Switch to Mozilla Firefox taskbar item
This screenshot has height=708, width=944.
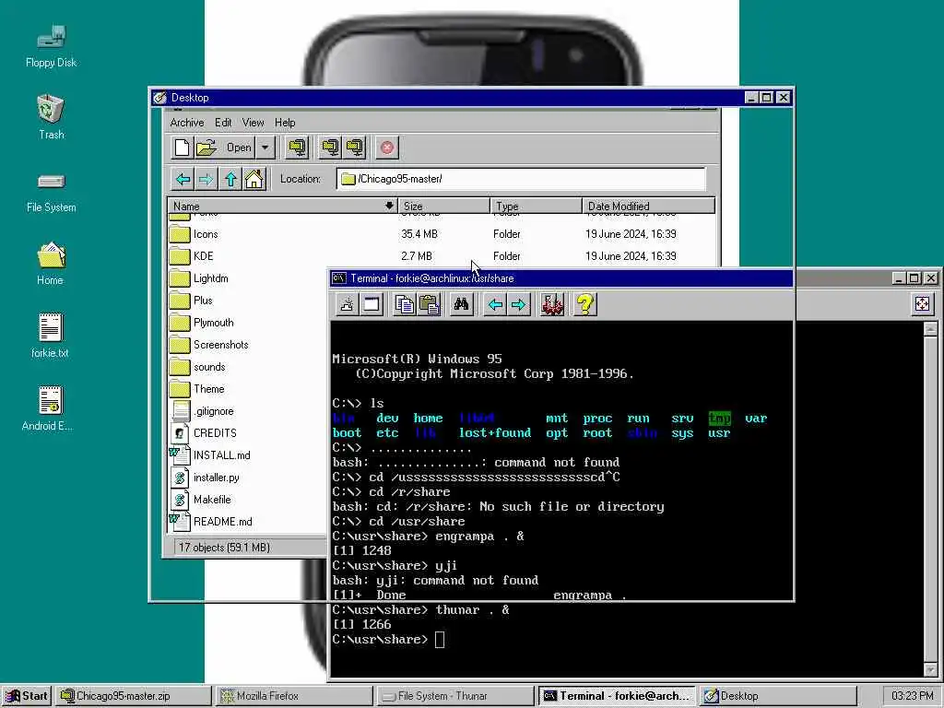point(294,696)
